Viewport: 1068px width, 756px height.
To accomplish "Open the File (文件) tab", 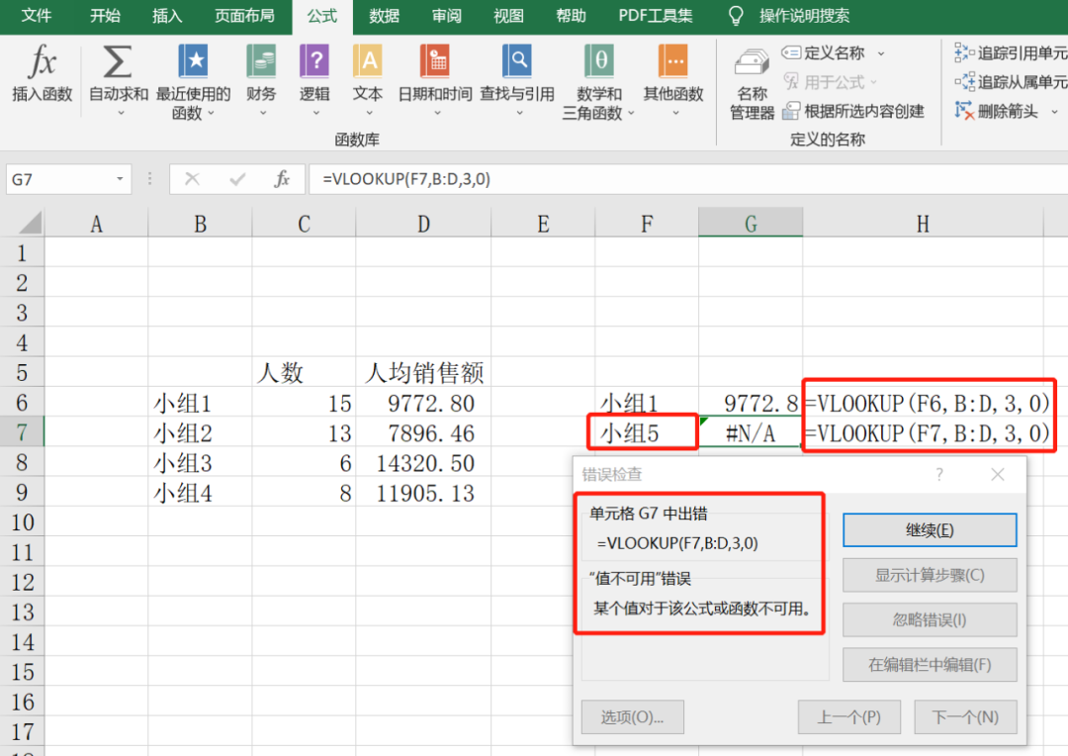I will tap(37, 15).
